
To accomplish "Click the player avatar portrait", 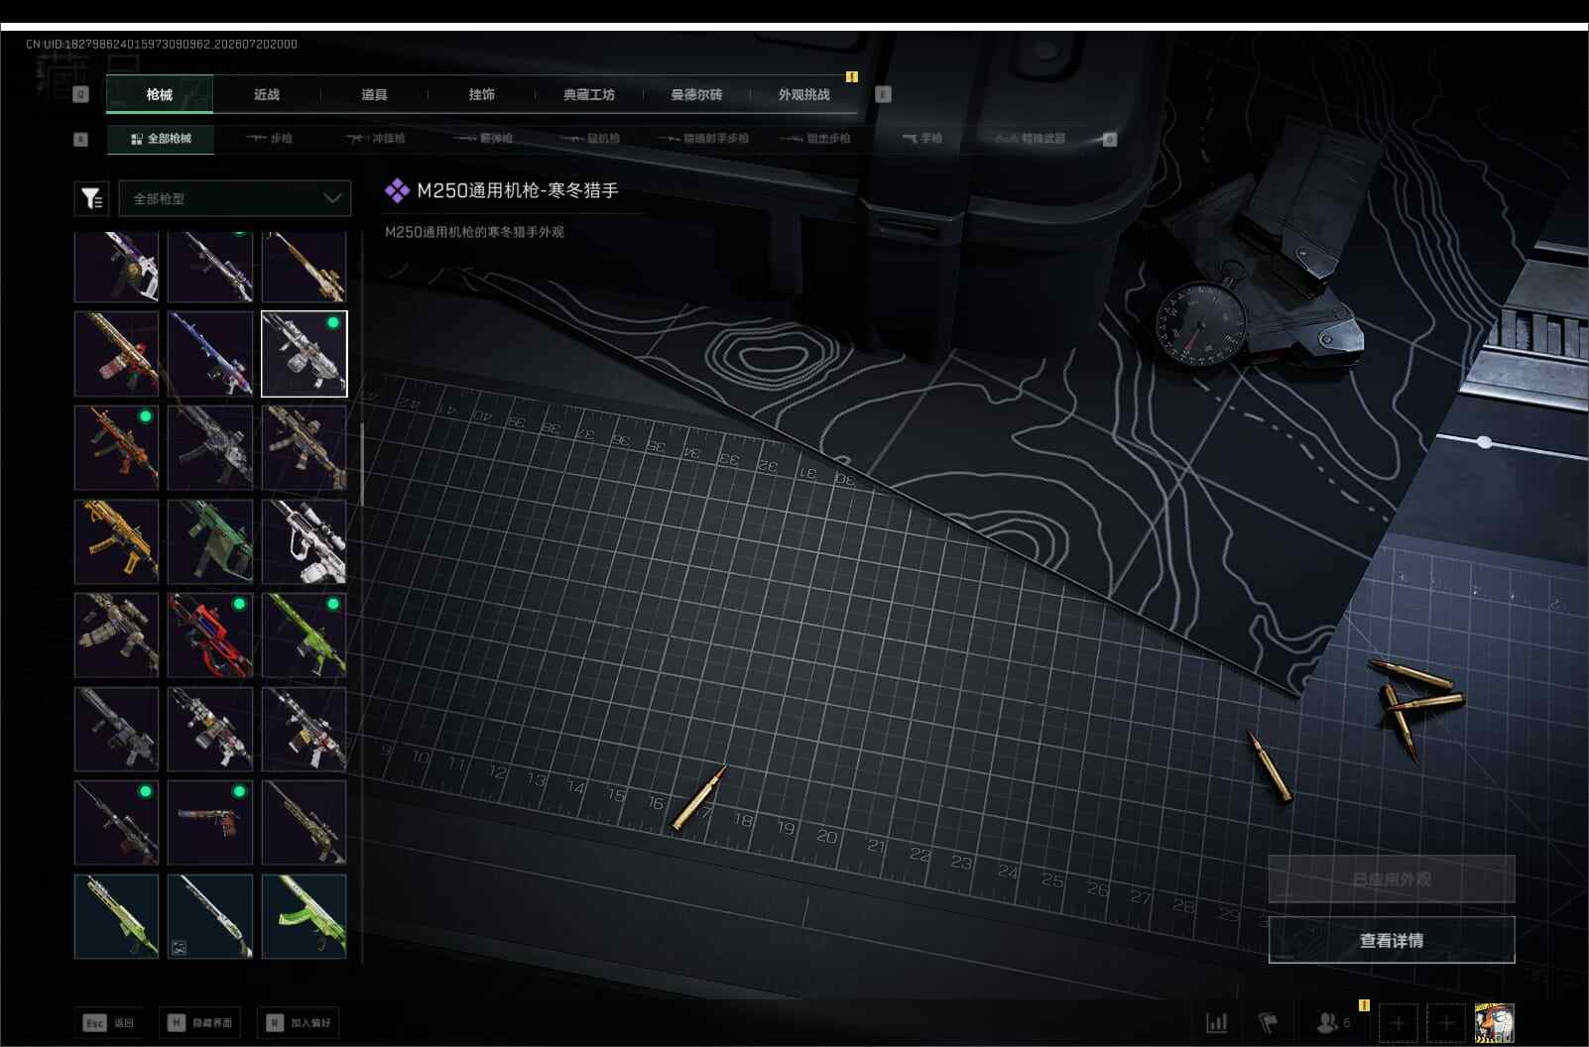I will coord(1494,1022).
